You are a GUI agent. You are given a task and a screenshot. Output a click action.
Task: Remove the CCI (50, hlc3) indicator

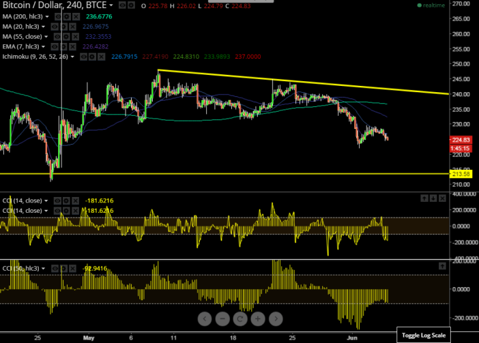click(72, 269)
